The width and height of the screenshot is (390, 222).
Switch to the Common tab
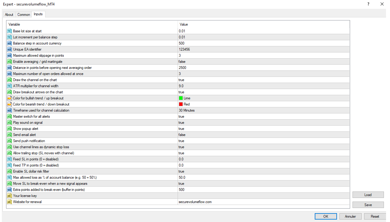[23, 14]
